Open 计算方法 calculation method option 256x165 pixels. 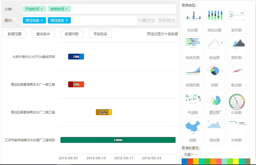[146, 21]
